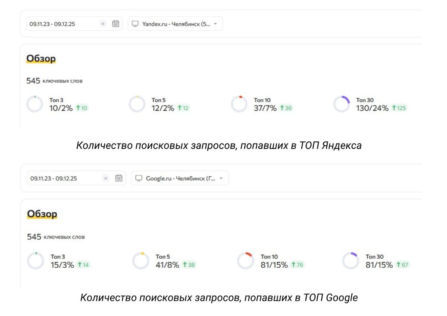Click the monitor icon beside Google.ru
447x316 pixels.
(139, 178)
